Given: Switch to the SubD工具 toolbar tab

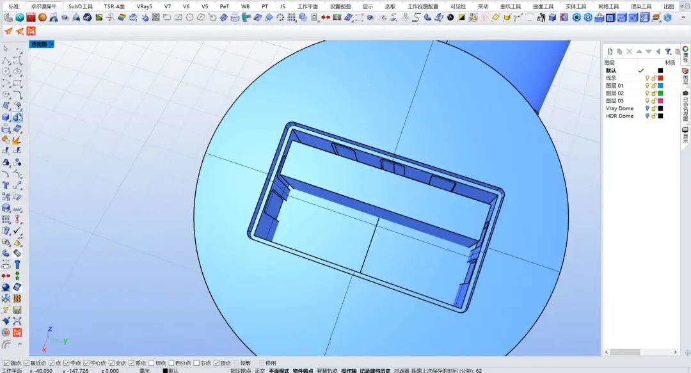Looking at the screenshot, I should click(81, 6).
